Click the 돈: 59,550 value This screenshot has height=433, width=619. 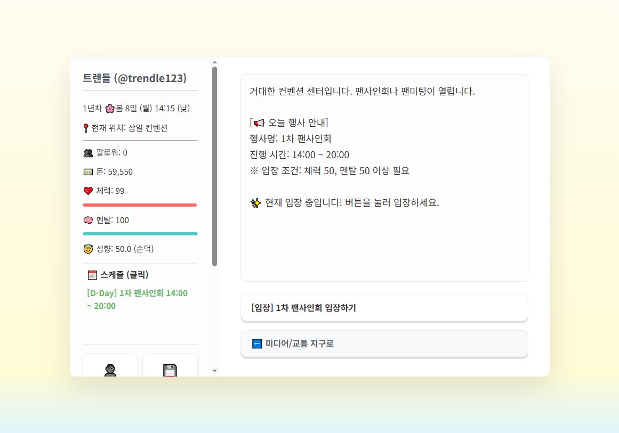[115, 172]
